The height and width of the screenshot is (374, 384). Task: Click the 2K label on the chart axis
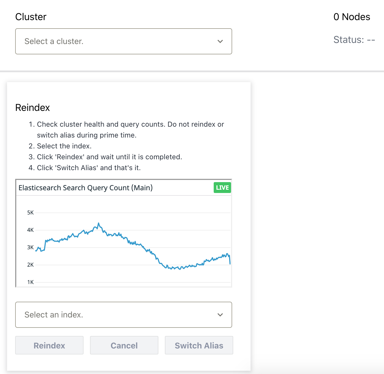point(30,265)
